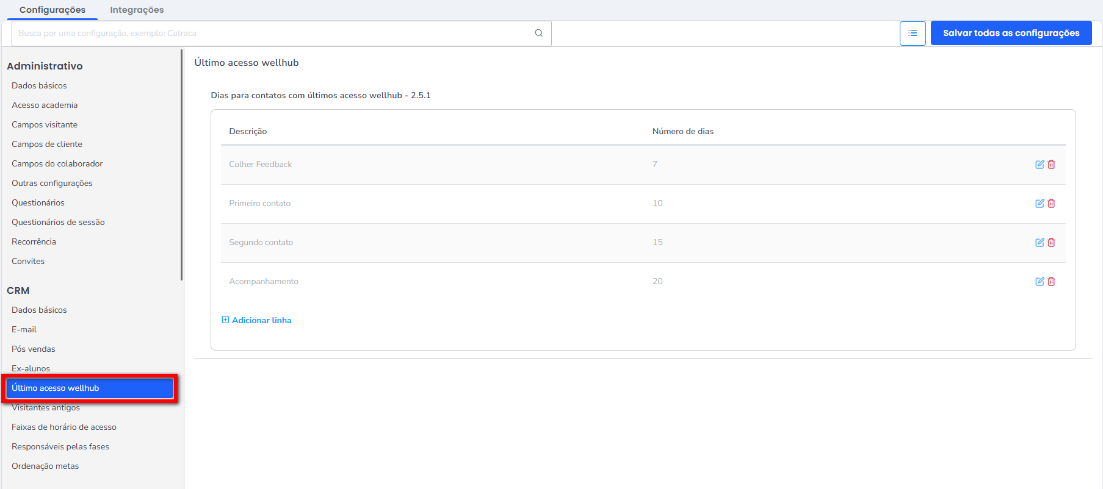Screen dimensions: 1103x489
Task: Click the value 7 in Número de dias
Action: (655, 164)
